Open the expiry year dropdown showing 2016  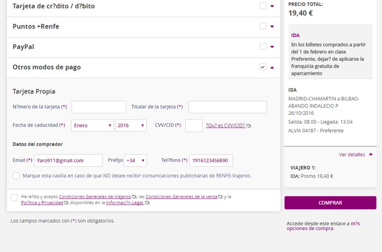131,125
